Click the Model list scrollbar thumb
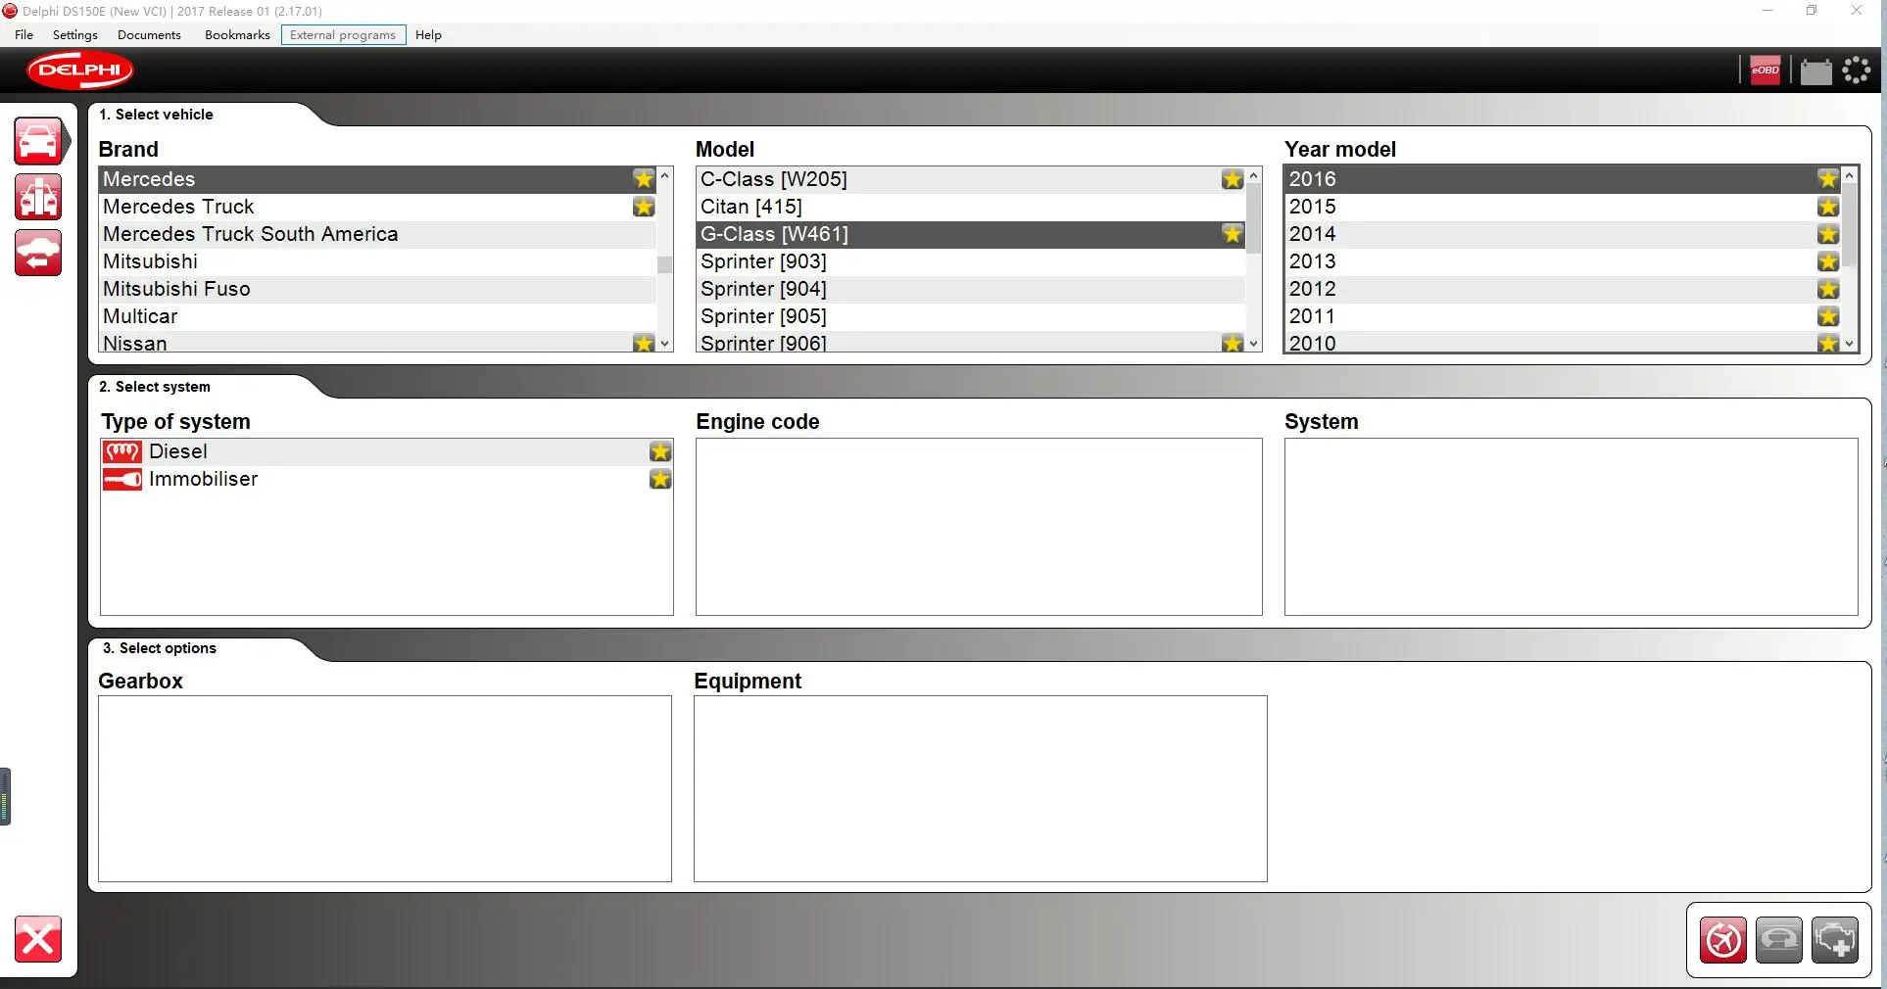This screenshot has width=1887, height=989. tap(1253, 218)
